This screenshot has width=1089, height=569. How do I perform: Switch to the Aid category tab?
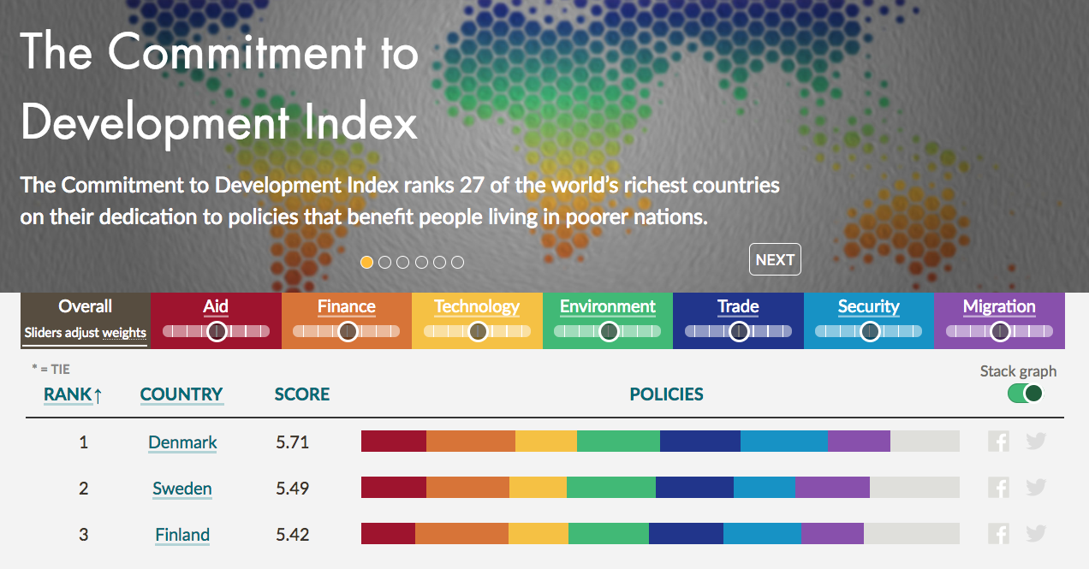point(216,306)
